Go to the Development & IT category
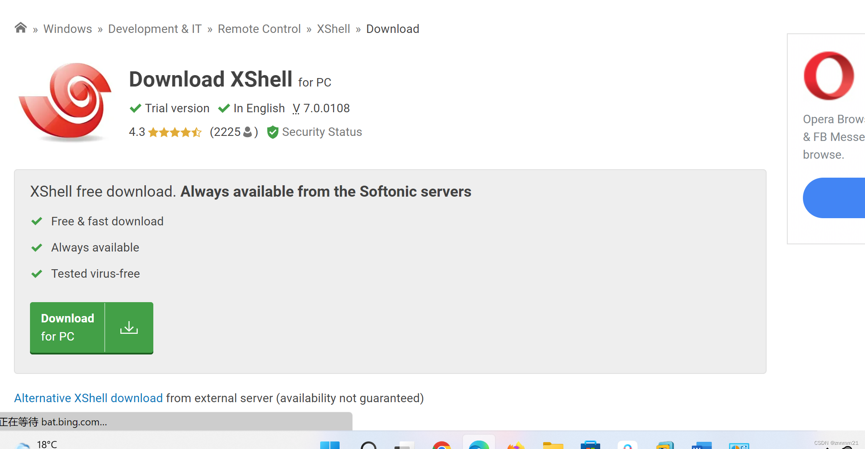The width and height of the screenshot is (865, 449). [155, 29]
